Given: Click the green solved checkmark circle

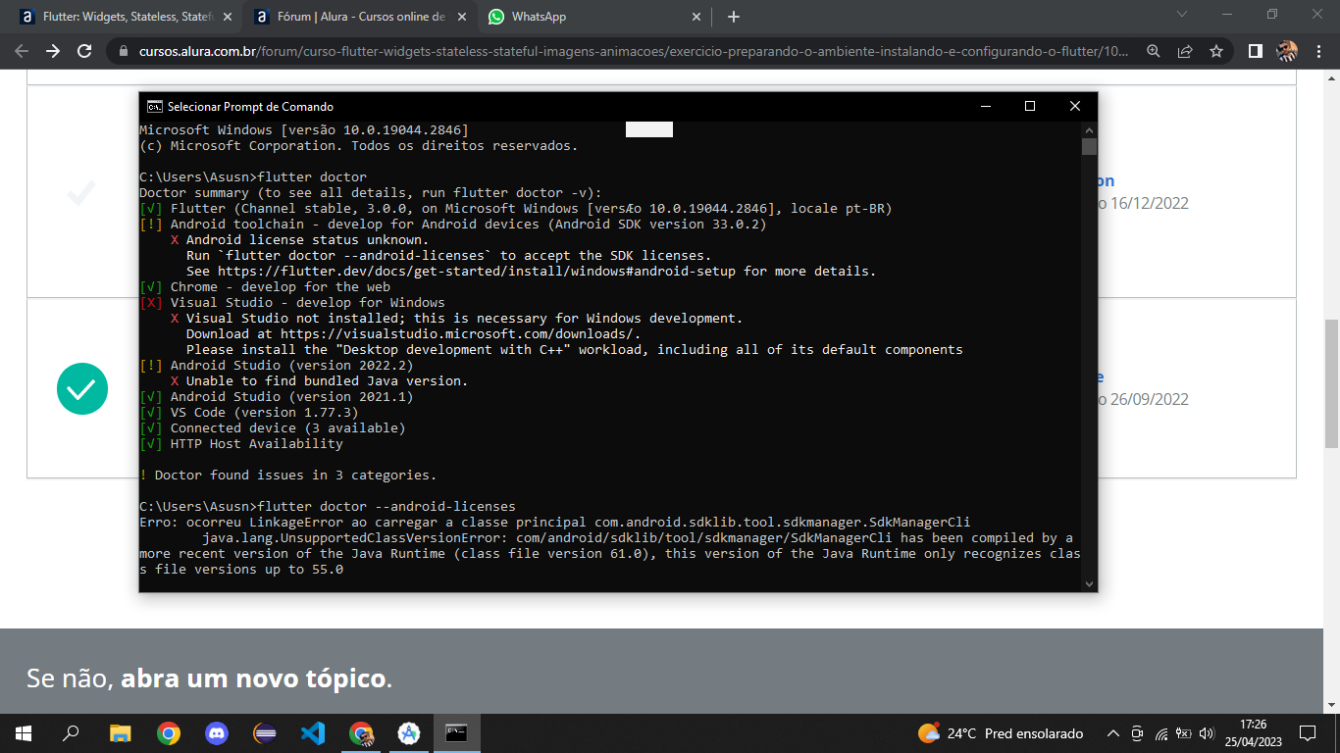Looking at the screenshot, I should pyautogui.click(x=82, y=389).
